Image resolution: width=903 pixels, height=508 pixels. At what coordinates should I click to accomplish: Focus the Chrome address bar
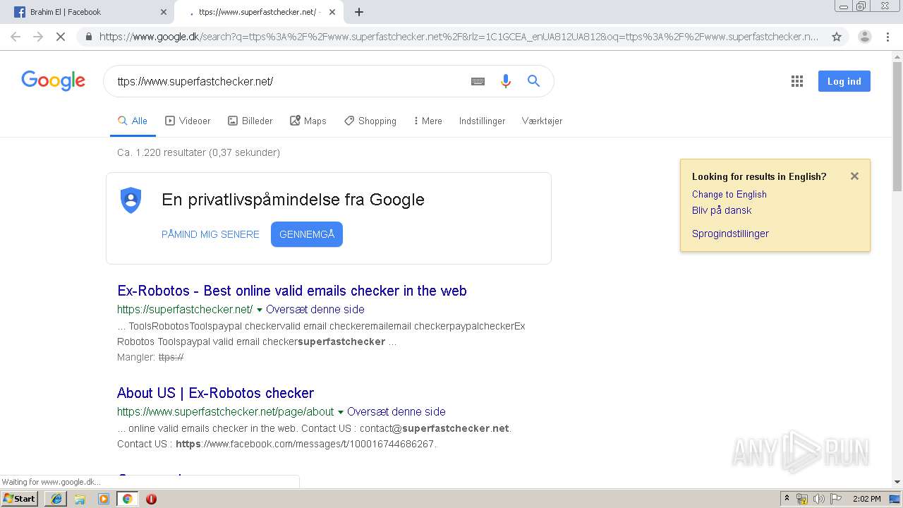(459, 37)
